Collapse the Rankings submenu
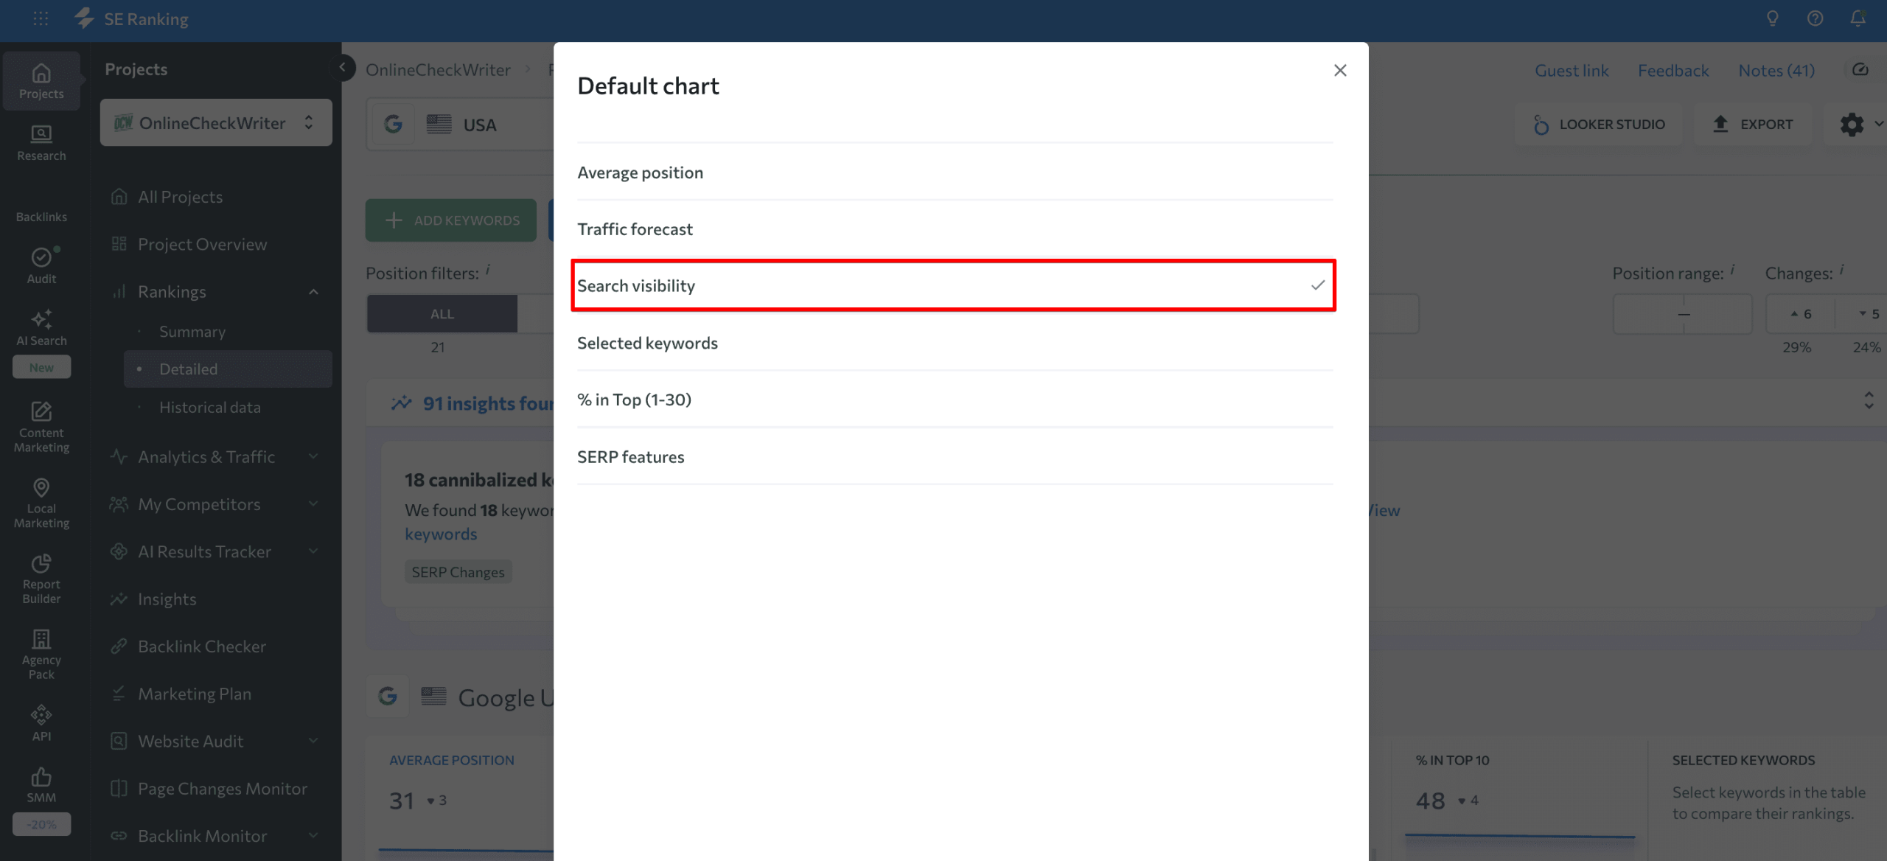The width and height of the screenshot is (1887, 861). (x=313, y=291)
